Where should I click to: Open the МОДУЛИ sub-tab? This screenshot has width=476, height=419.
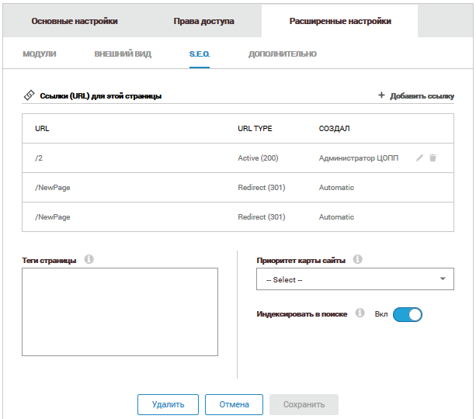40,54
